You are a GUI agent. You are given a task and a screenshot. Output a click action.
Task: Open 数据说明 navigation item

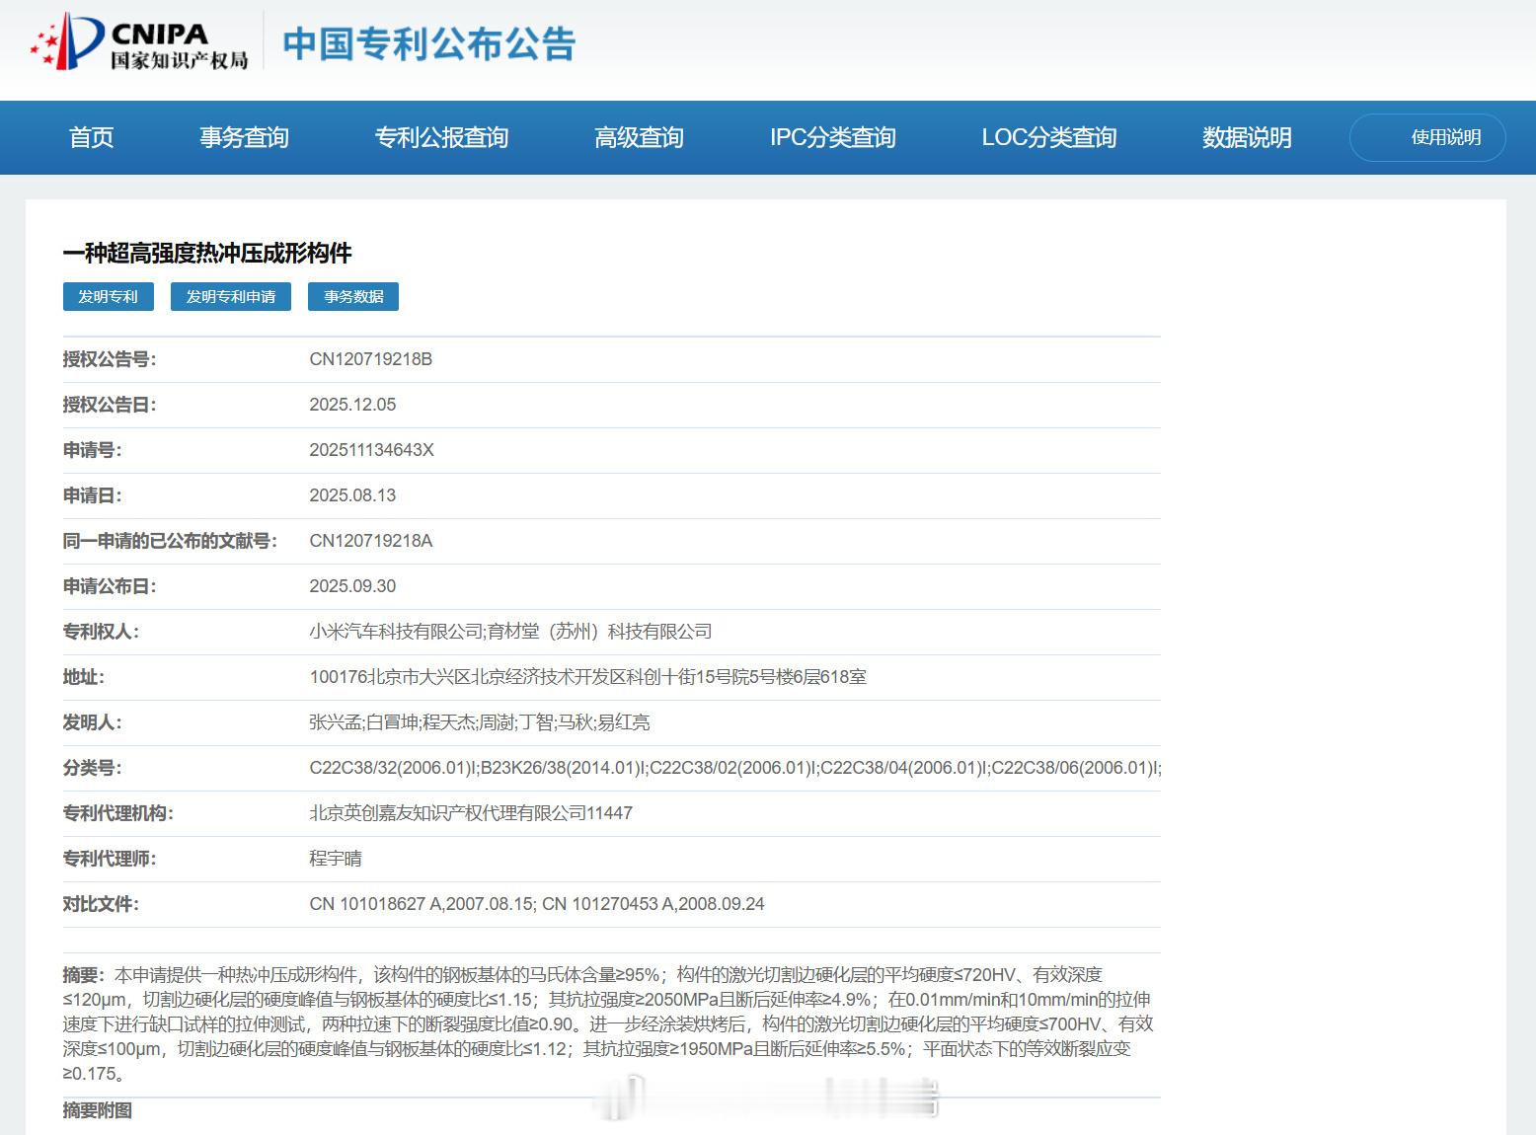[1247, 137]
